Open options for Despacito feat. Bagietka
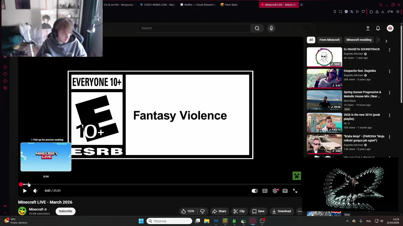 point(389,72)
